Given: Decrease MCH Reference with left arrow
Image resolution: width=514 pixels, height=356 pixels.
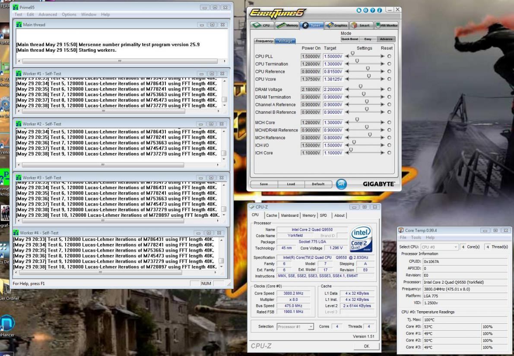Looking at the screenshot, I should (x=347, y=138).
